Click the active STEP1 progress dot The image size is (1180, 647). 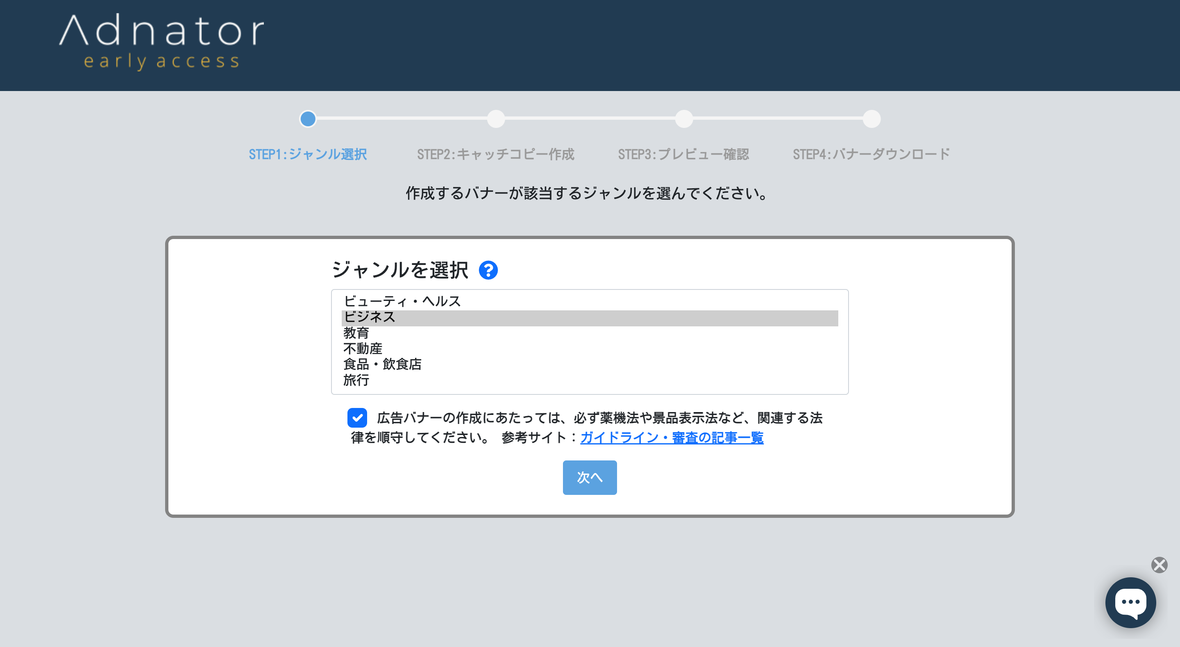(308, 119)
